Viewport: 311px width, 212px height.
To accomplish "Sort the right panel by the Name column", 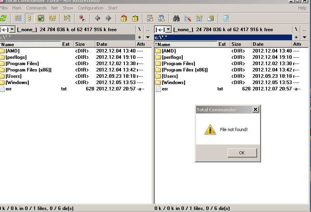I will point(186,44).
